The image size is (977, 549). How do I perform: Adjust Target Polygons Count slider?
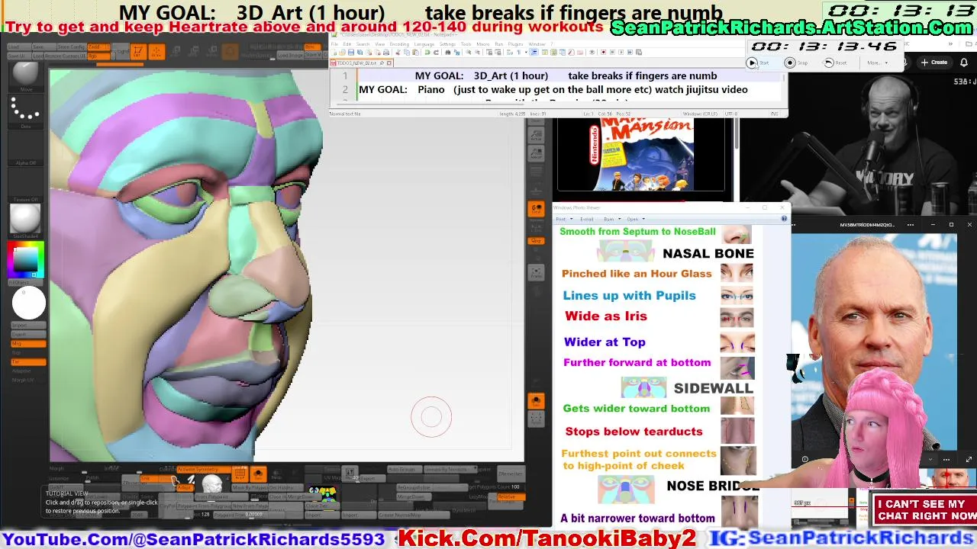496,486
